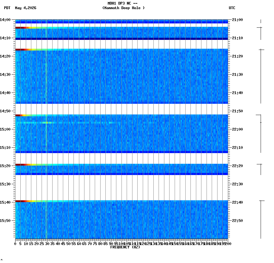Click the 22:20 UTC time label
Image resolution: width=274 pixels, height=263 pixels.
(238, 166)
